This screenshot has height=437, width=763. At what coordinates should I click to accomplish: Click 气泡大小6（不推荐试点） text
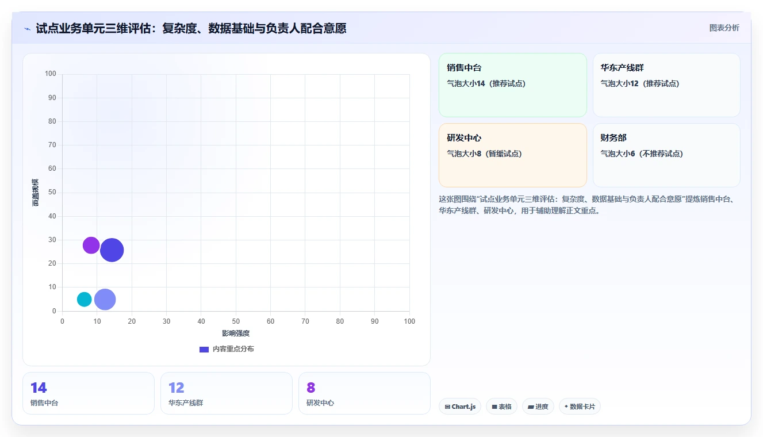(x=642, y=154)
